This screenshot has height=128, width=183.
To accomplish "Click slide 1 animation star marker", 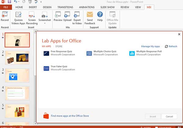I will click(x=3, y=38).
